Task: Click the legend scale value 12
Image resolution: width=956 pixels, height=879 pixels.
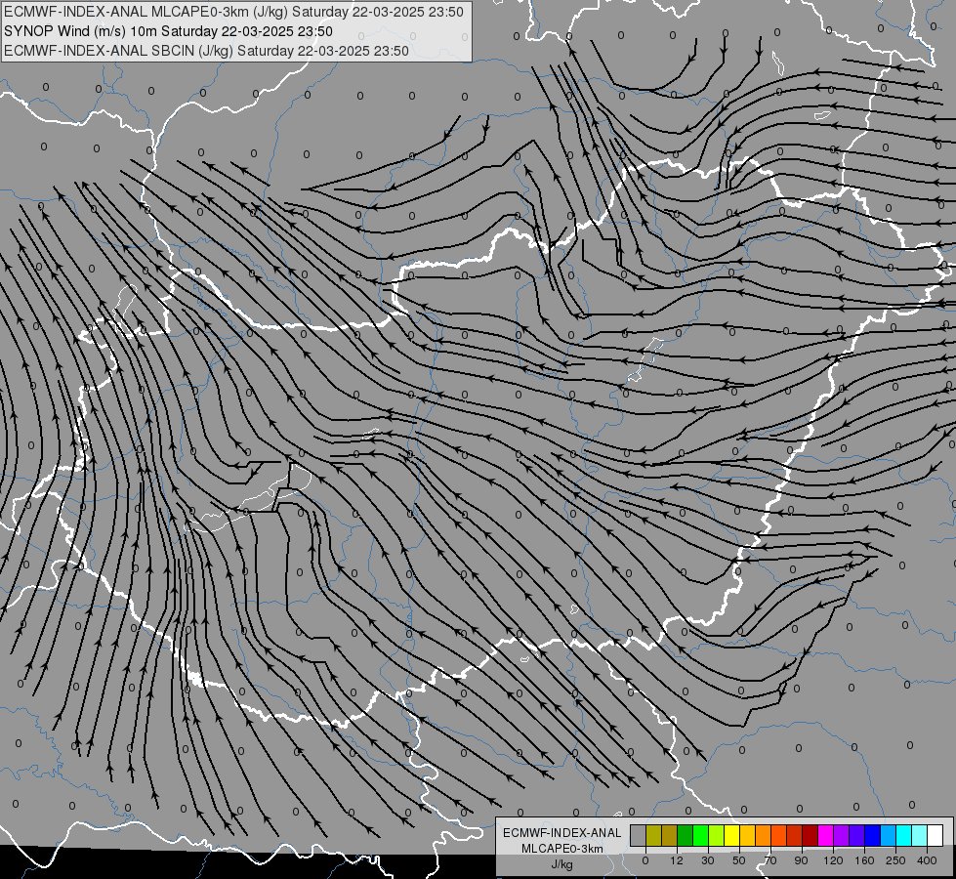Action: pyautogui.click(x=677, y=860)
